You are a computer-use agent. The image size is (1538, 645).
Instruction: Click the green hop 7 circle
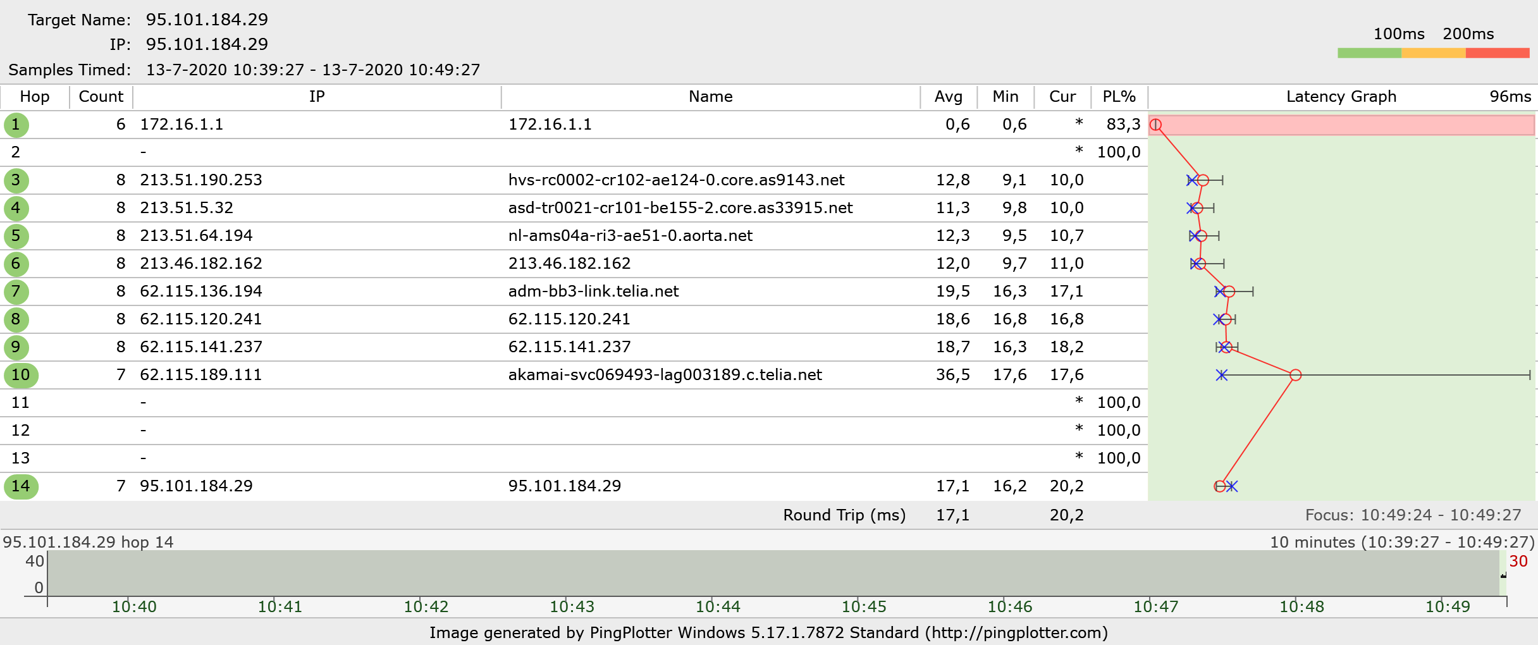click(16, 292)
